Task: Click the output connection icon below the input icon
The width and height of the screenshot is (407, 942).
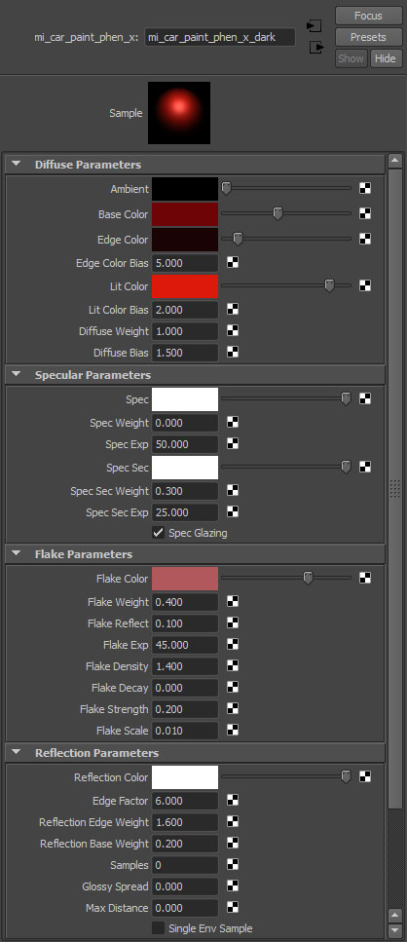Action: [x=316, y=48]
